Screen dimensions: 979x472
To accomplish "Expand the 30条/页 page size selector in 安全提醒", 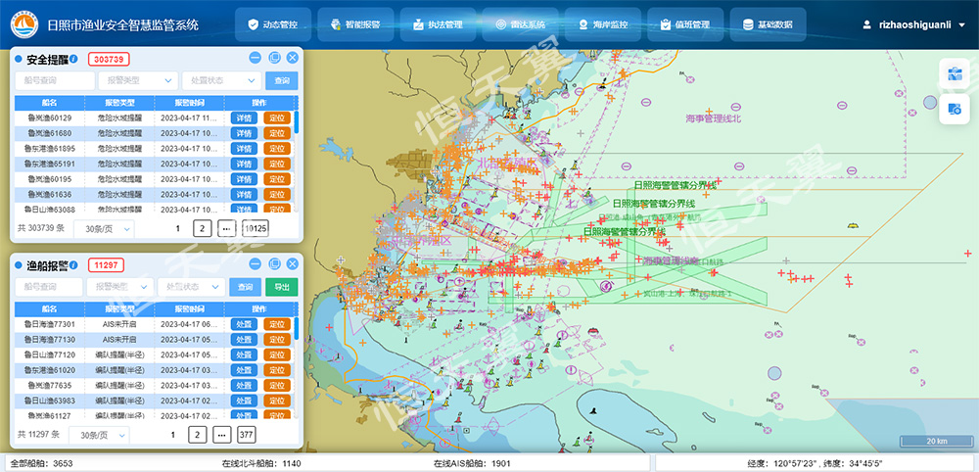I will pos(103,228).
